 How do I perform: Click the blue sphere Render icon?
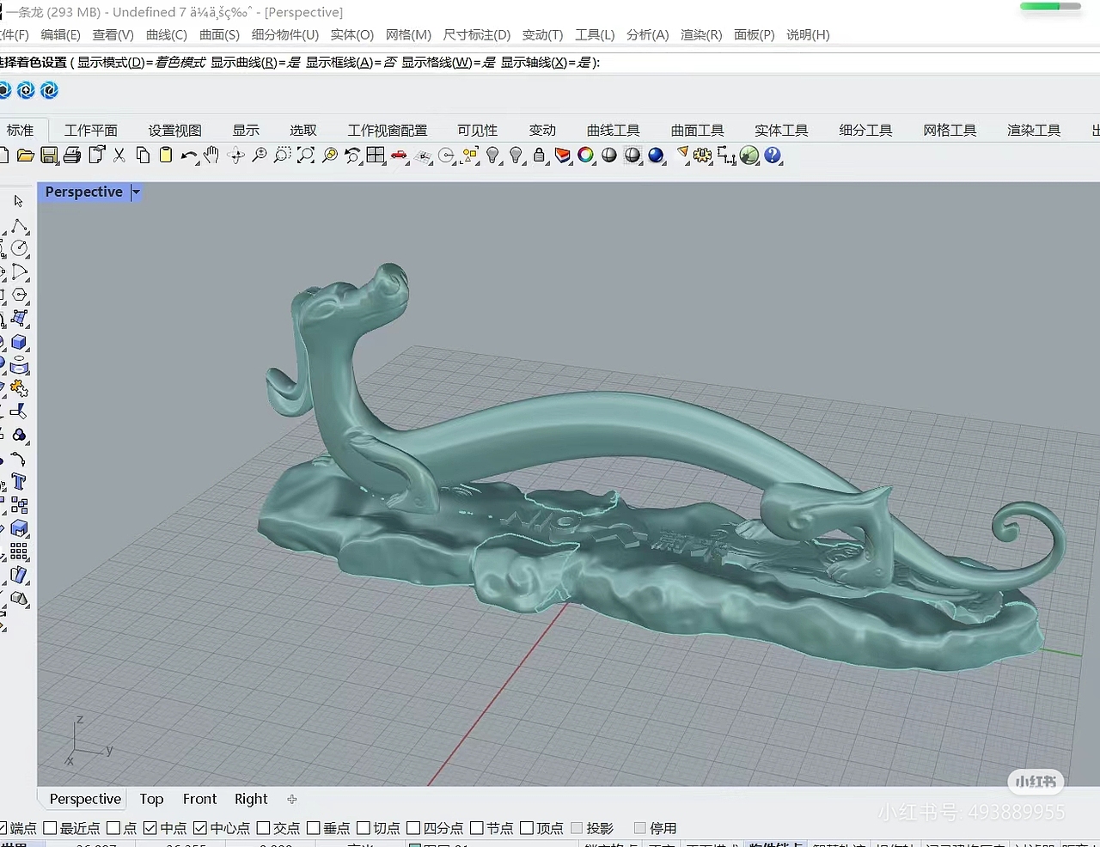657,155
